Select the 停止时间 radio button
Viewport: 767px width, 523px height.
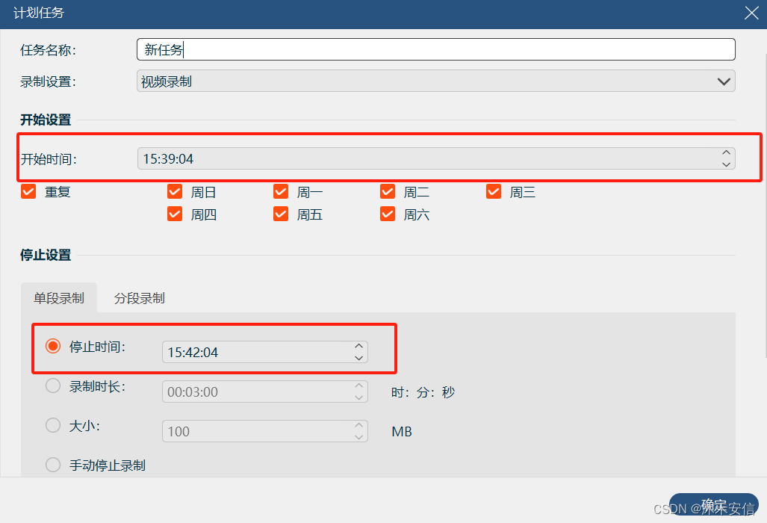[53, 346]
